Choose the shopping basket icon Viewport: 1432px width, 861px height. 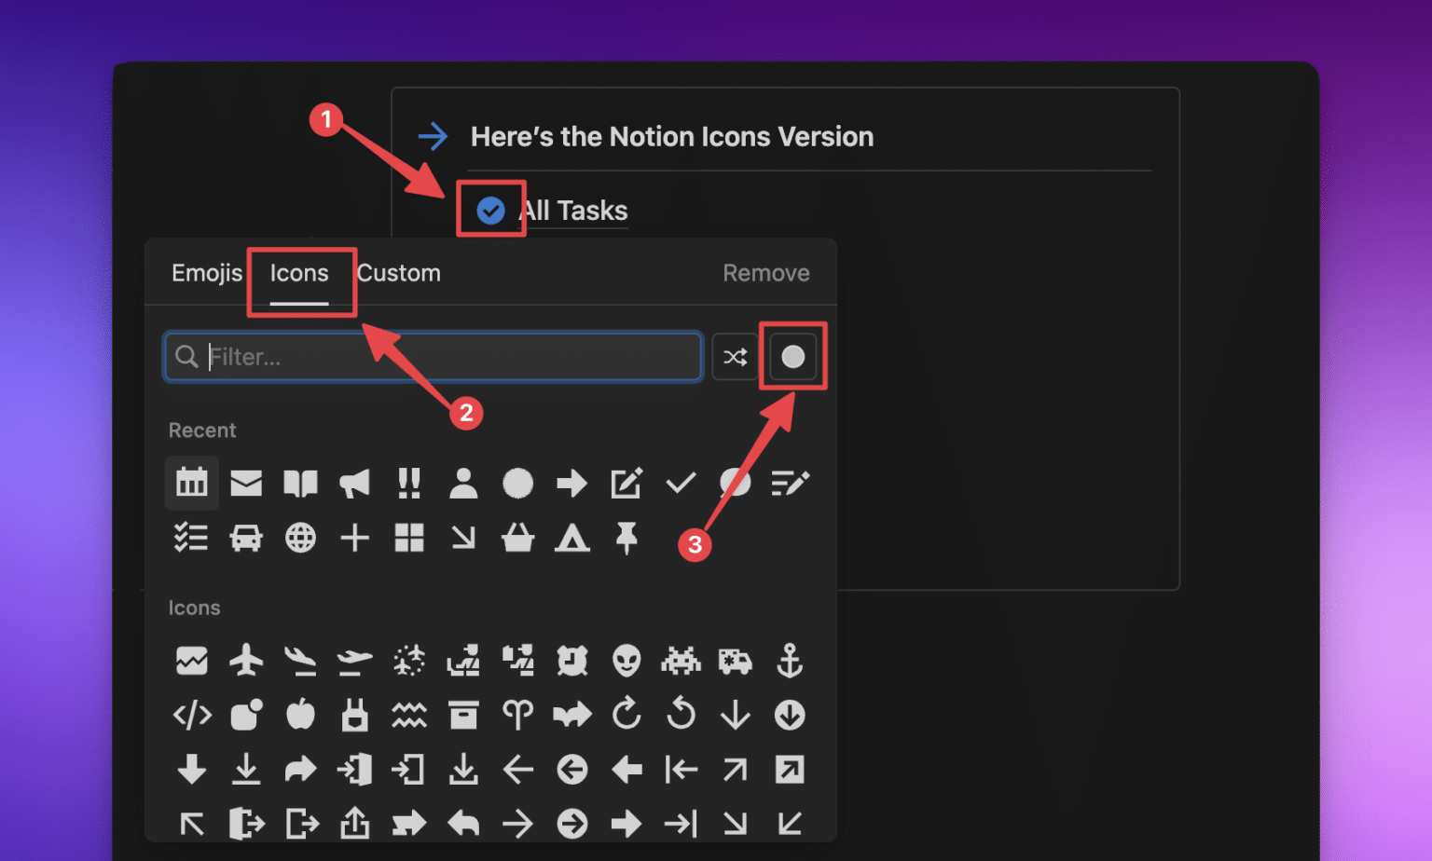[517, 538]
